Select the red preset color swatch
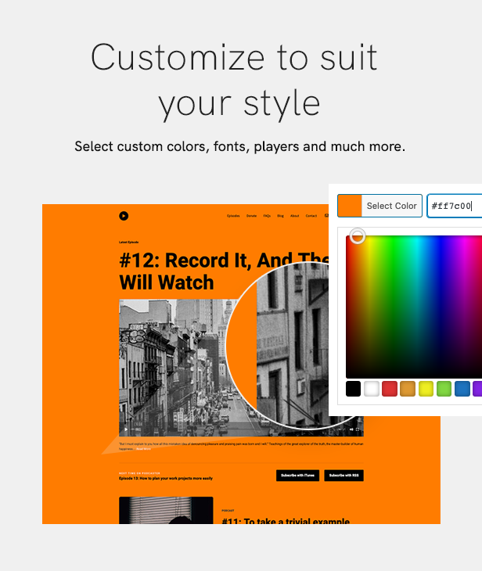Screen dimensions: 482x571 [390, 389]
